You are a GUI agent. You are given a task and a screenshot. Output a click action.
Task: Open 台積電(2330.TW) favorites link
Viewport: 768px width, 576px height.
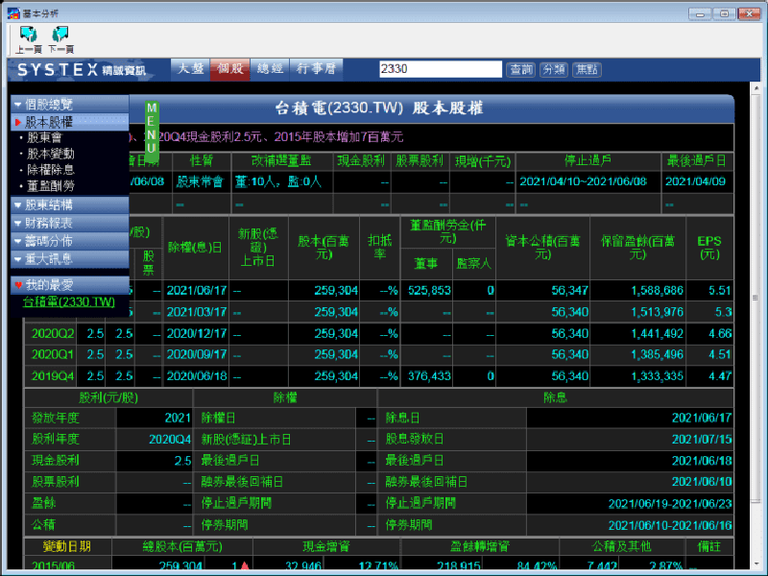click(x=68, y=302)
